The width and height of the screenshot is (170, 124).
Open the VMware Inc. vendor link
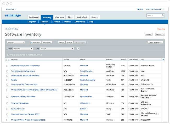pyautogui.click(x=85, y=103)
